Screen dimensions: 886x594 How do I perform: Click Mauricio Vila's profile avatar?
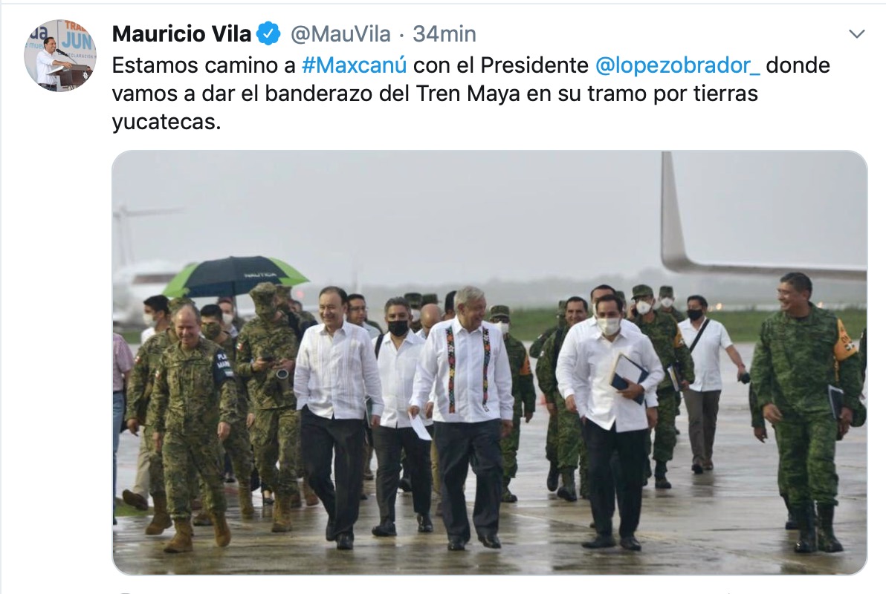[x=60, y=56]
